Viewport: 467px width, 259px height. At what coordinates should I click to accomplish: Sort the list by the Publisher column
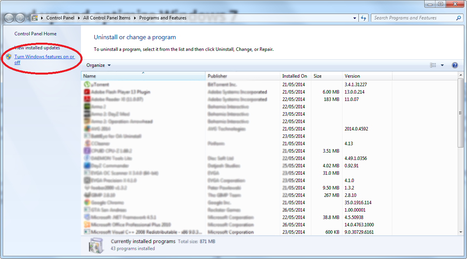[x=243, y=76]
